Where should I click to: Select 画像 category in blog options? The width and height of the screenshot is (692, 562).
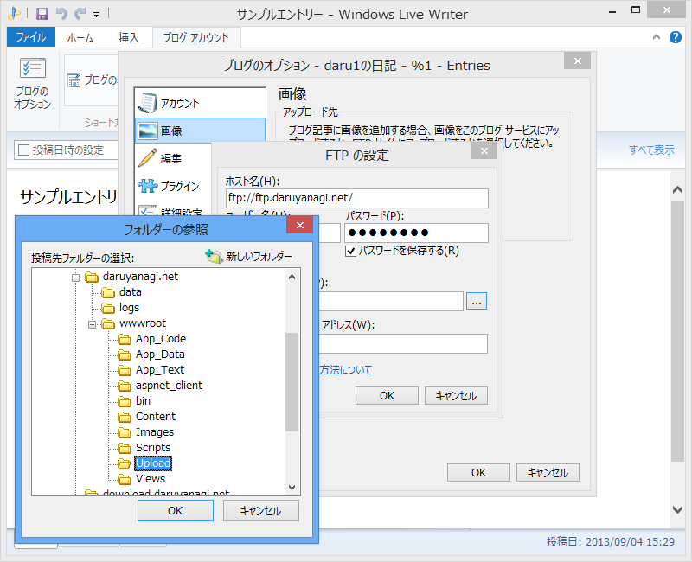(200, 131)
